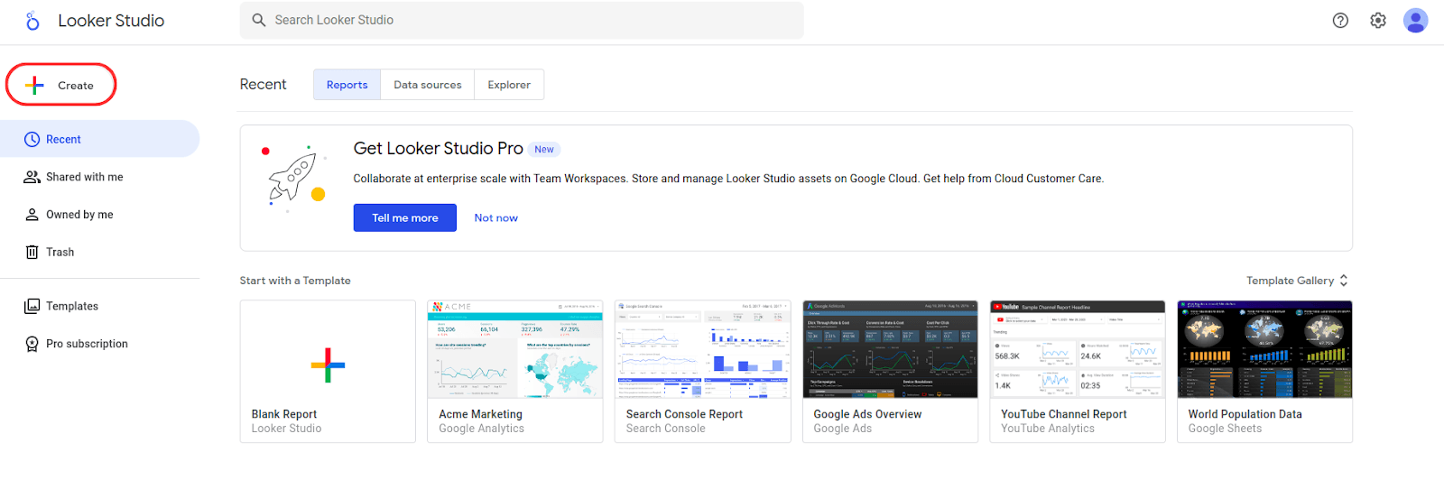Viewport: 1444px width, 480px height.
Task: Click the Create button
Action: (x=61, y=86)
